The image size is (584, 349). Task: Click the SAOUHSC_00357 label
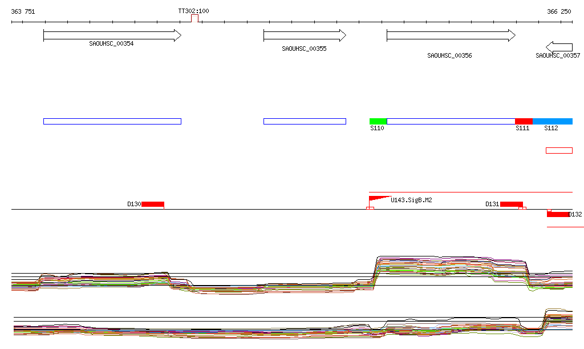pos(558,55)
